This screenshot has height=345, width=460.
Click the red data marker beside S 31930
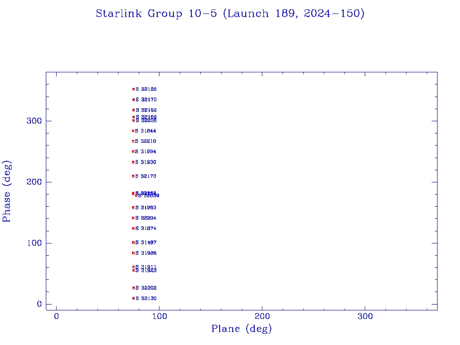[133, 162]
